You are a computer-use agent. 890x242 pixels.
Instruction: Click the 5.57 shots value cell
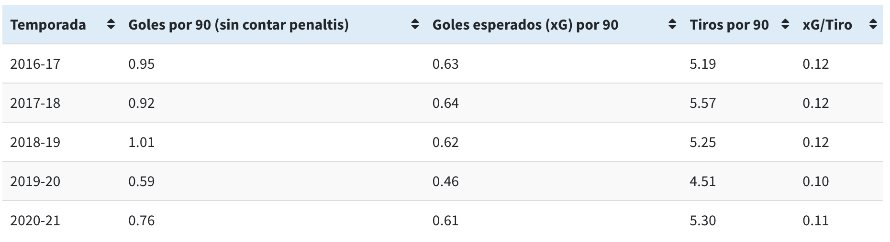point(702,103)
